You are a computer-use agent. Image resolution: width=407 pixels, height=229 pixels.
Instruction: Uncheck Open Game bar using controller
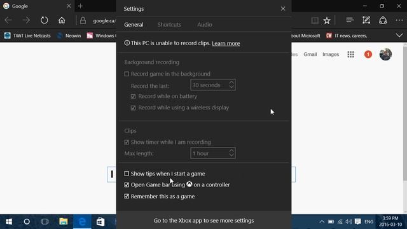(127, 185)
